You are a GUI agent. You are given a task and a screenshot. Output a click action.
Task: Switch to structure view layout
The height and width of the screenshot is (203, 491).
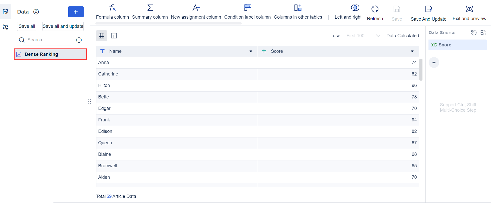tap(114, 36)
